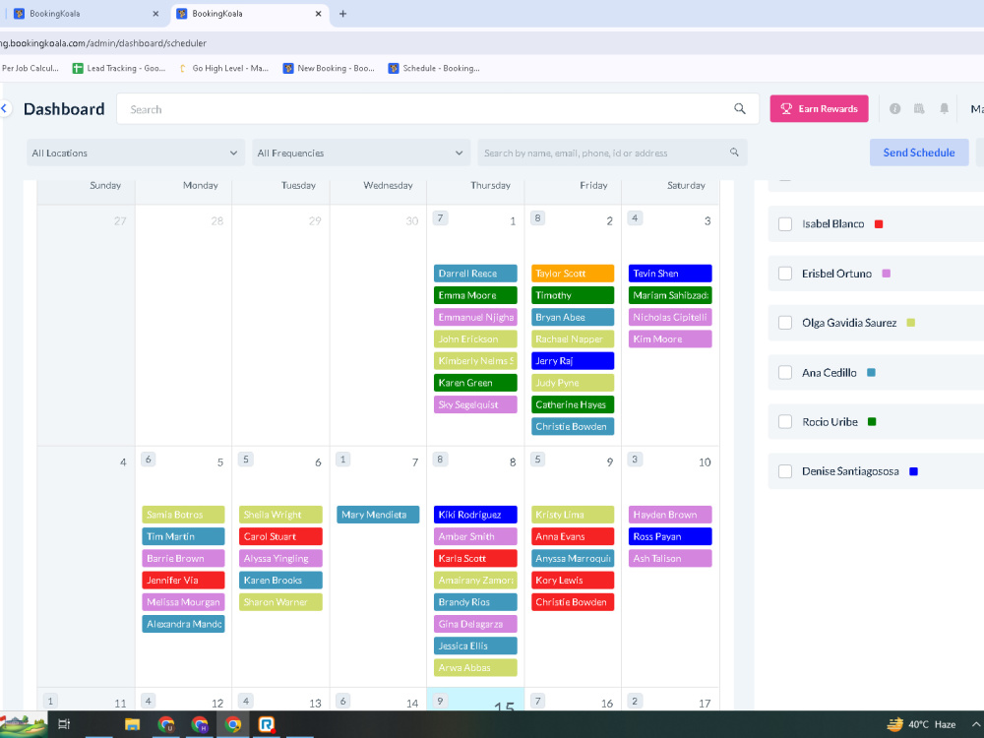Open Task View on the taskbar
984x738 pixels.
coord(64,724)
